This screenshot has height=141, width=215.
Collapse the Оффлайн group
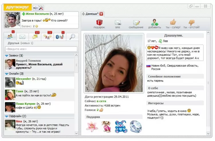click(x=7, y=116)
